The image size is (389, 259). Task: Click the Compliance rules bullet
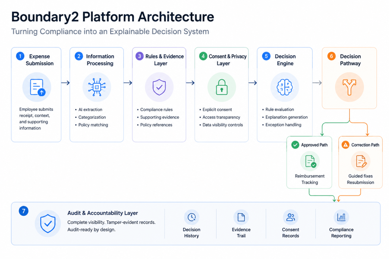[155, 110]
